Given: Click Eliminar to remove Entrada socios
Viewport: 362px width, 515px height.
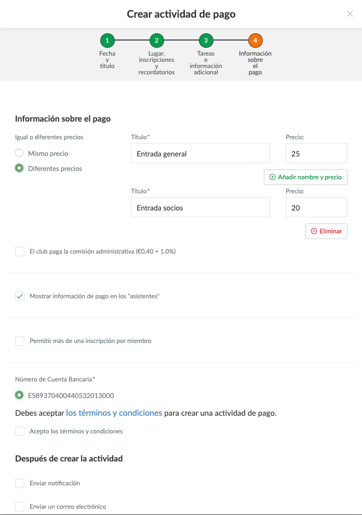Looking at the screenshot, I should (326, 231).
